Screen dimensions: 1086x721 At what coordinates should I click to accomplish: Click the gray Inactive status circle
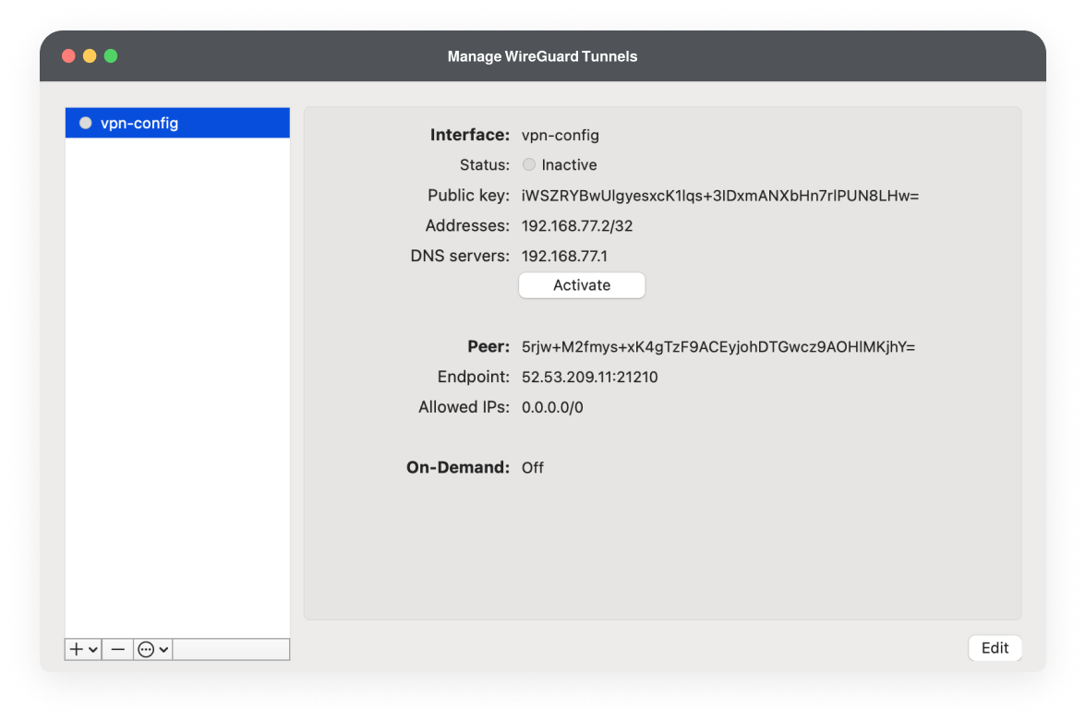click(x=528, y=164)
